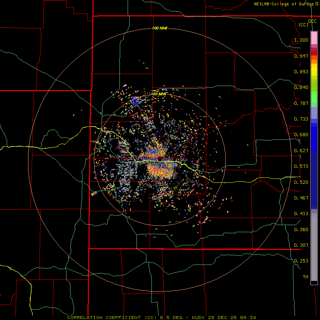Image resolution: width=320 pixels, height=320 pixels.
Task: Click the DCC label above the legend
Action: tap(313, 21)
